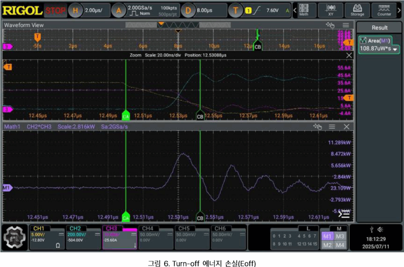Close the Zoom window with X
Screen dimensions: 404x267
[x=349, y=55]
